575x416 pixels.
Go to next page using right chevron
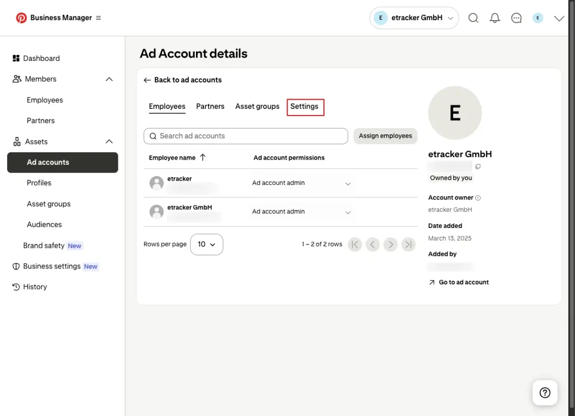click(391, 244)
